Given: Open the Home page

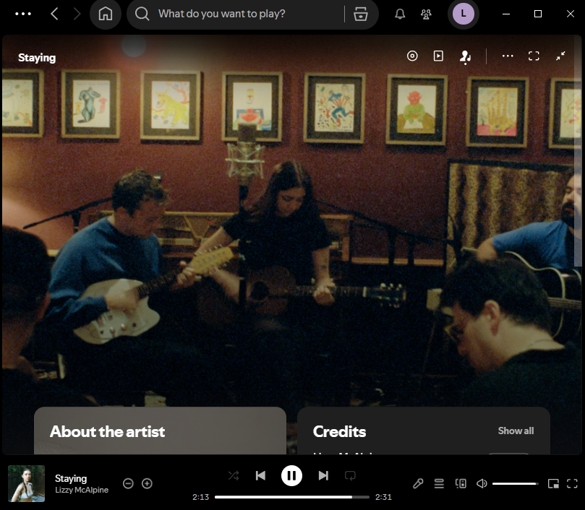Looking at the screenshot, I should click(x=106, y=14).
